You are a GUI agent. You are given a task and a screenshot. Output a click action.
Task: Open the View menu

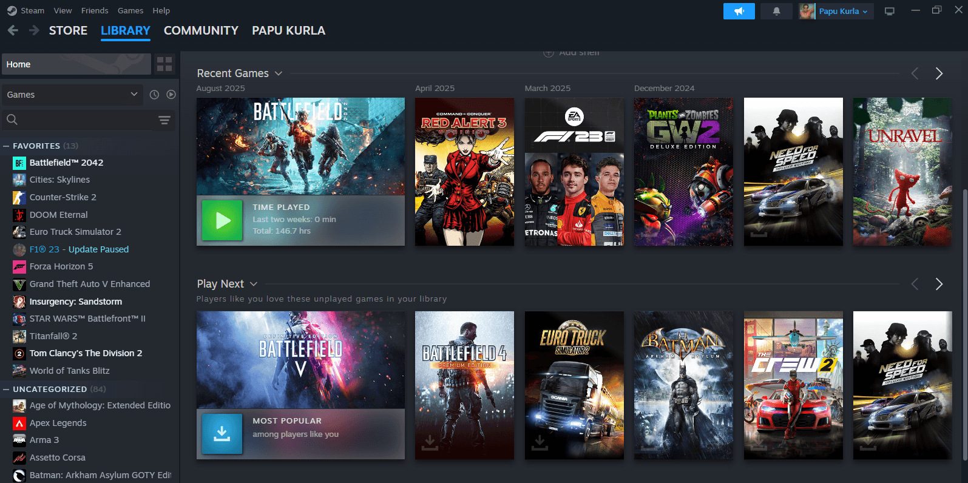[63, 10]
